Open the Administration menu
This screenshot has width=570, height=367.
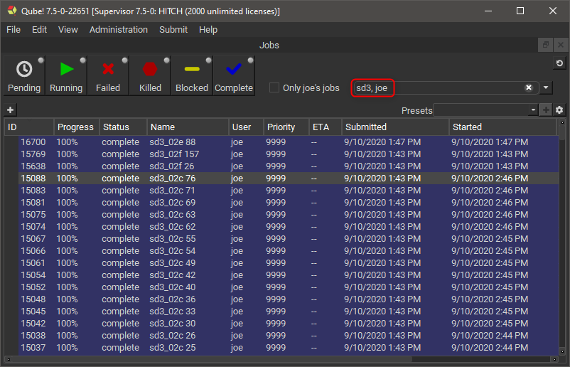coord(119,30)
